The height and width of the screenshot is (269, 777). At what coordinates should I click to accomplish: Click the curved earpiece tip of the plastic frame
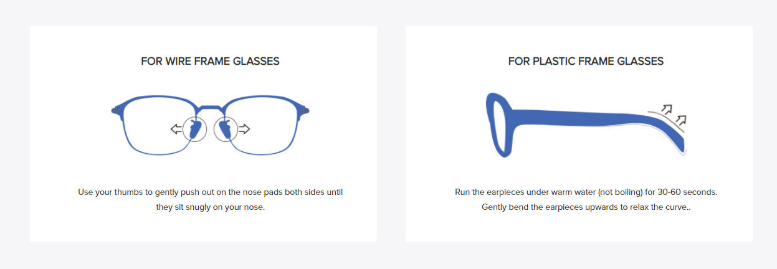click(675, 138)
